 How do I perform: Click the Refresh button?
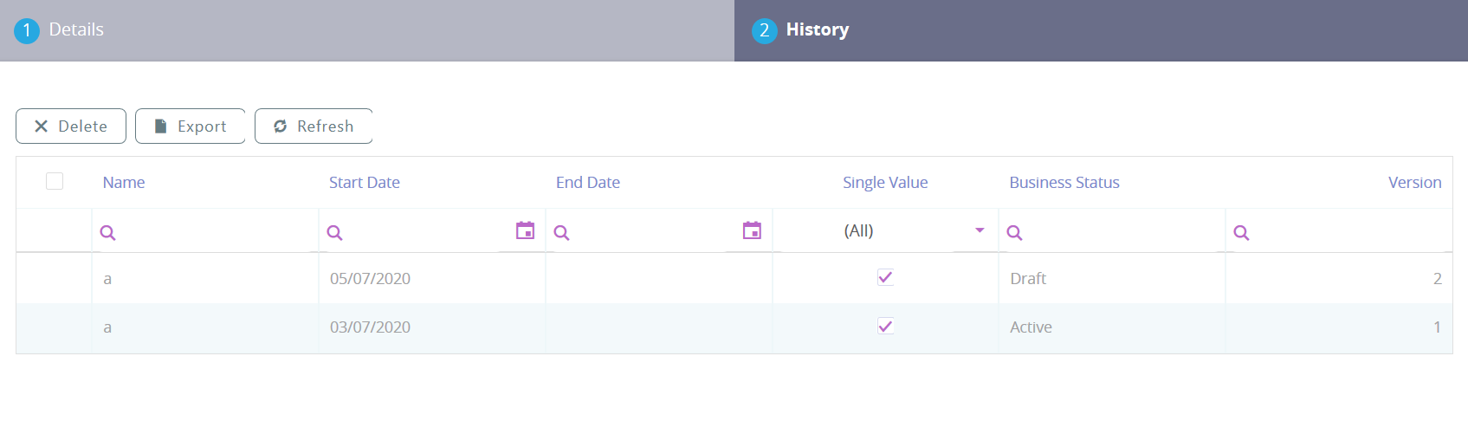tap(314, 126)
